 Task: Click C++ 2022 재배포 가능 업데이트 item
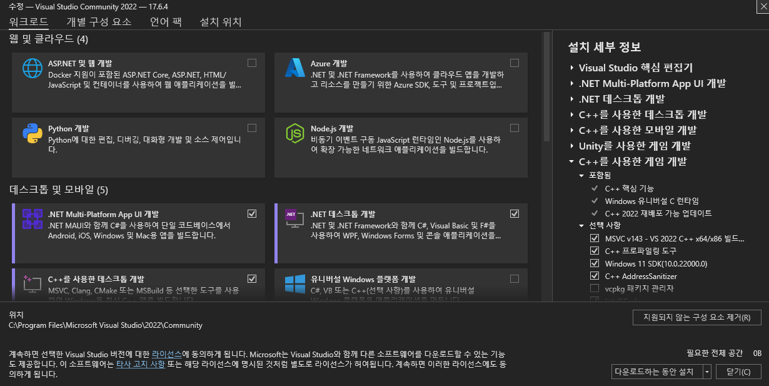pyautogui.click(x=658, y=213)
